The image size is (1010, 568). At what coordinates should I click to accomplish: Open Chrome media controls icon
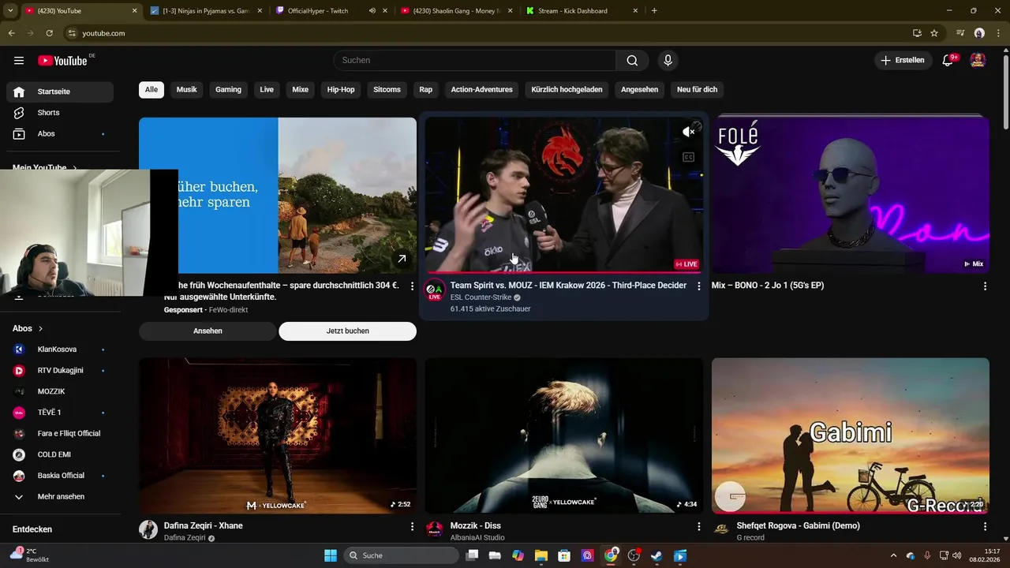click(960, 33)
